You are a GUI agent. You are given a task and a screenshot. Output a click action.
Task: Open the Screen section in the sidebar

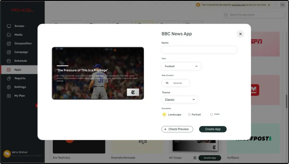(19, 26)
